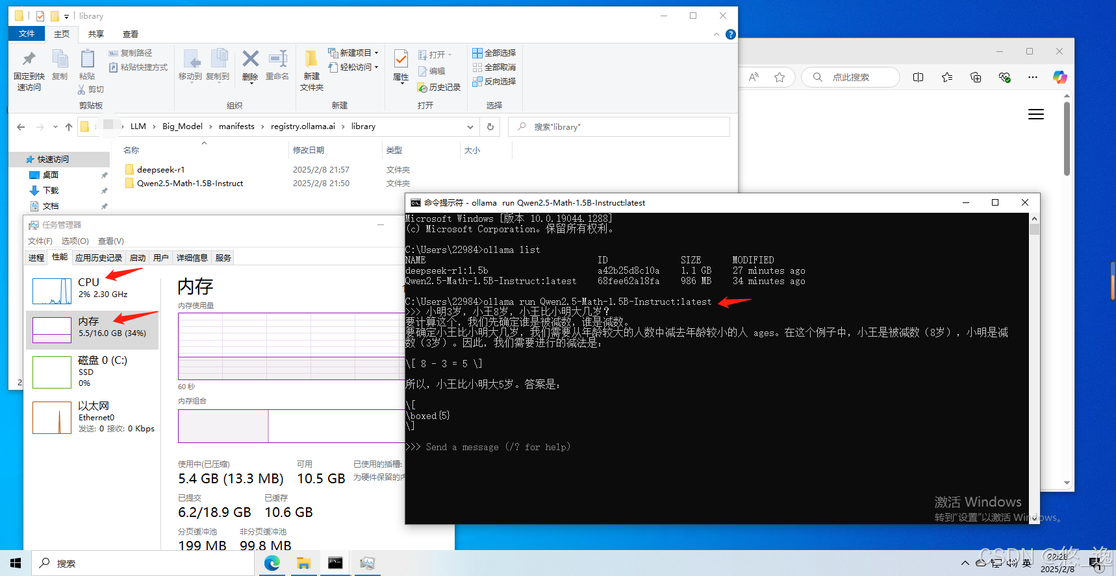
Task: Switch to Startup tab in Task Manager
Action: point(138,258)
